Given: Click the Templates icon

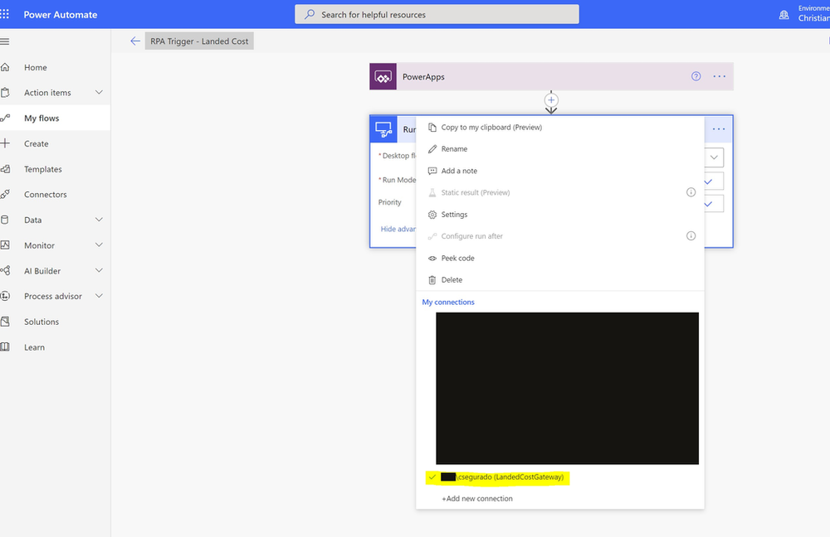Looking at the screenshot, I should coord(5,169).
